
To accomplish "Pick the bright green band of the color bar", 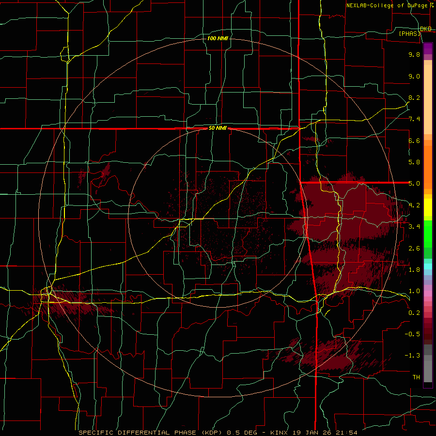I will (428, 234).
